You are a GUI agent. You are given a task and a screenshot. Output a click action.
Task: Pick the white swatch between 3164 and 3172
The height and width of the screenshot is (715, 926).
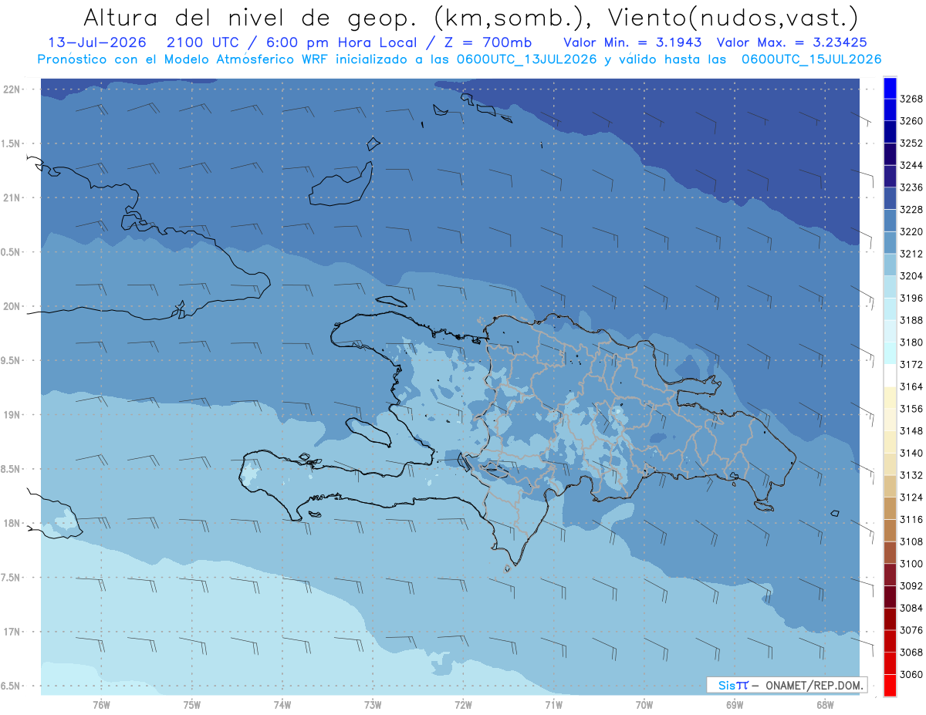tap(890, 375)
